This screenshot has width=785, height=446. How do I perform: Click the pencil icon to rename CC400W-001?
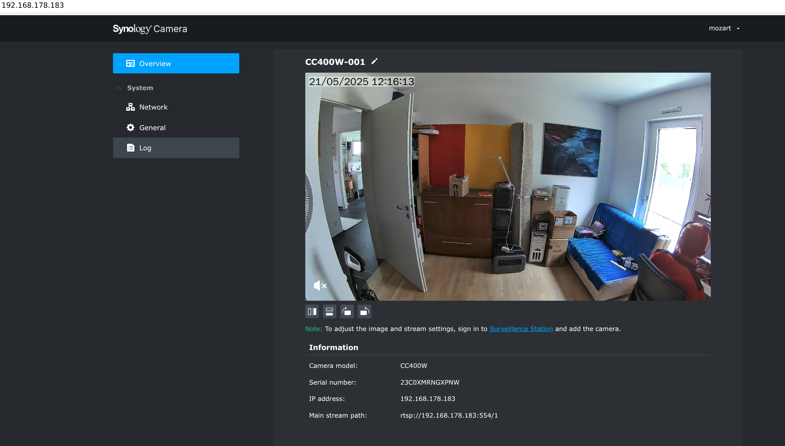coord(374,61)
